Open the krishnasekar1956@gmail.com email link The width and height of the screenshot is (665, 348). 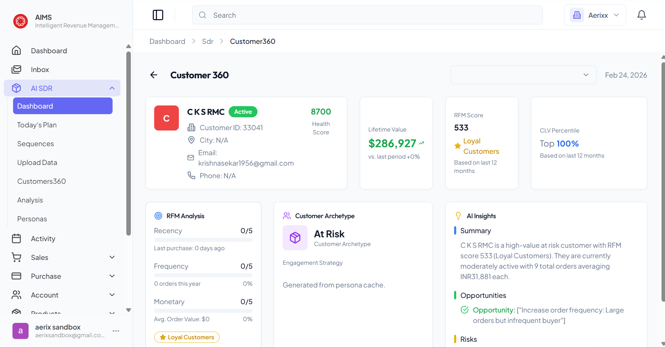click(246, 163)
